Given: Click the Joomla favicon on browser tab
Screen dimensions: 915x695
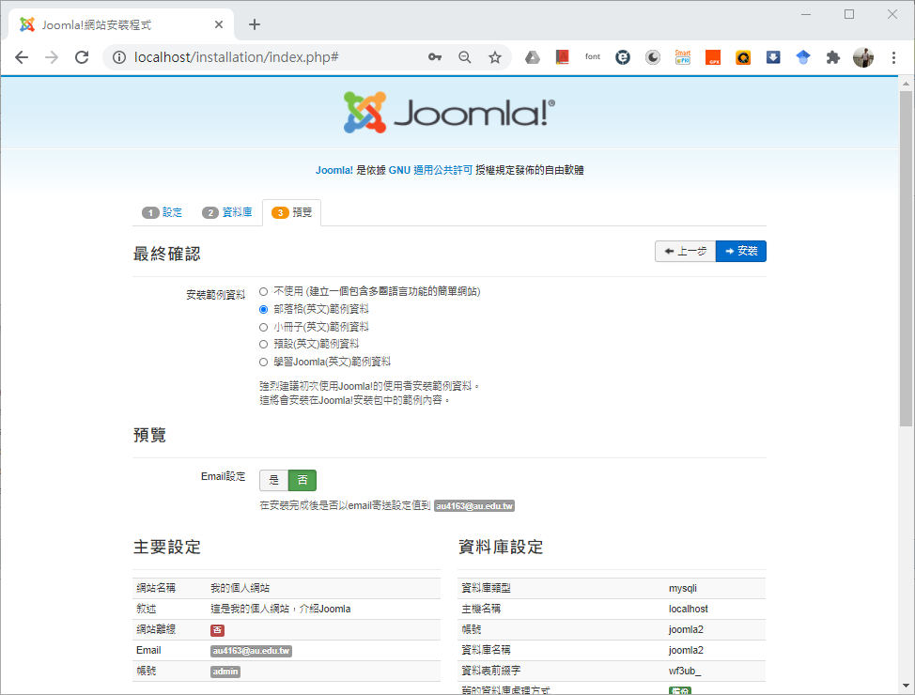Looking at the screenshot, I should [27, 24].
